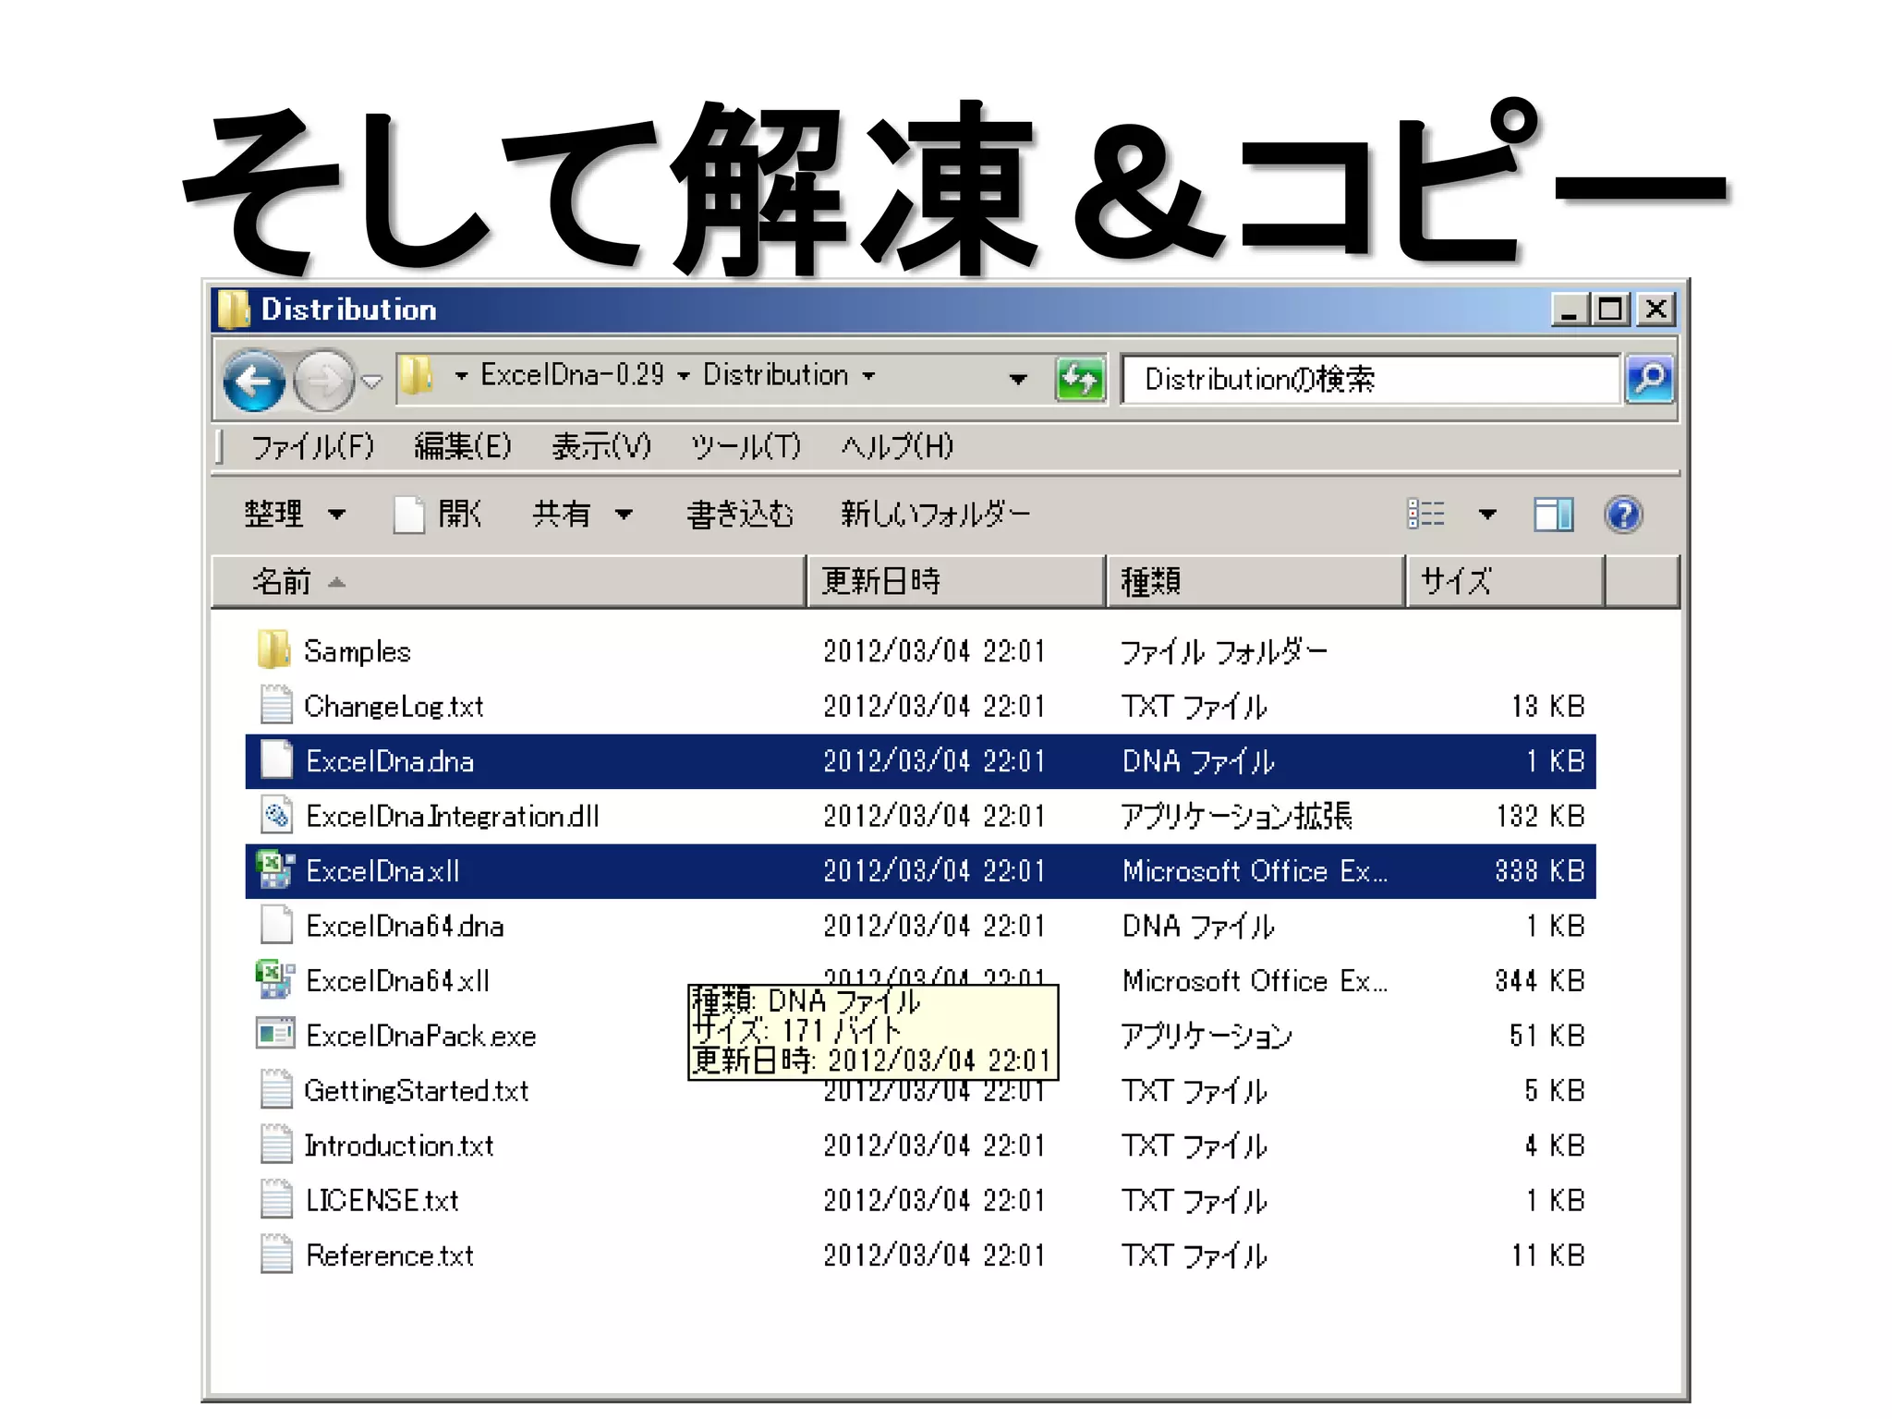Maximize the Distribution window

[x=1611, y=309]
